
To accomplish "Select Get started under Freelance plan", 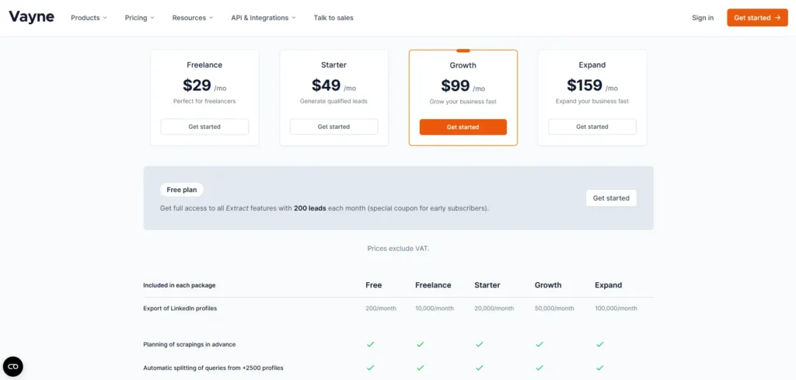I will tap(204, 127).
